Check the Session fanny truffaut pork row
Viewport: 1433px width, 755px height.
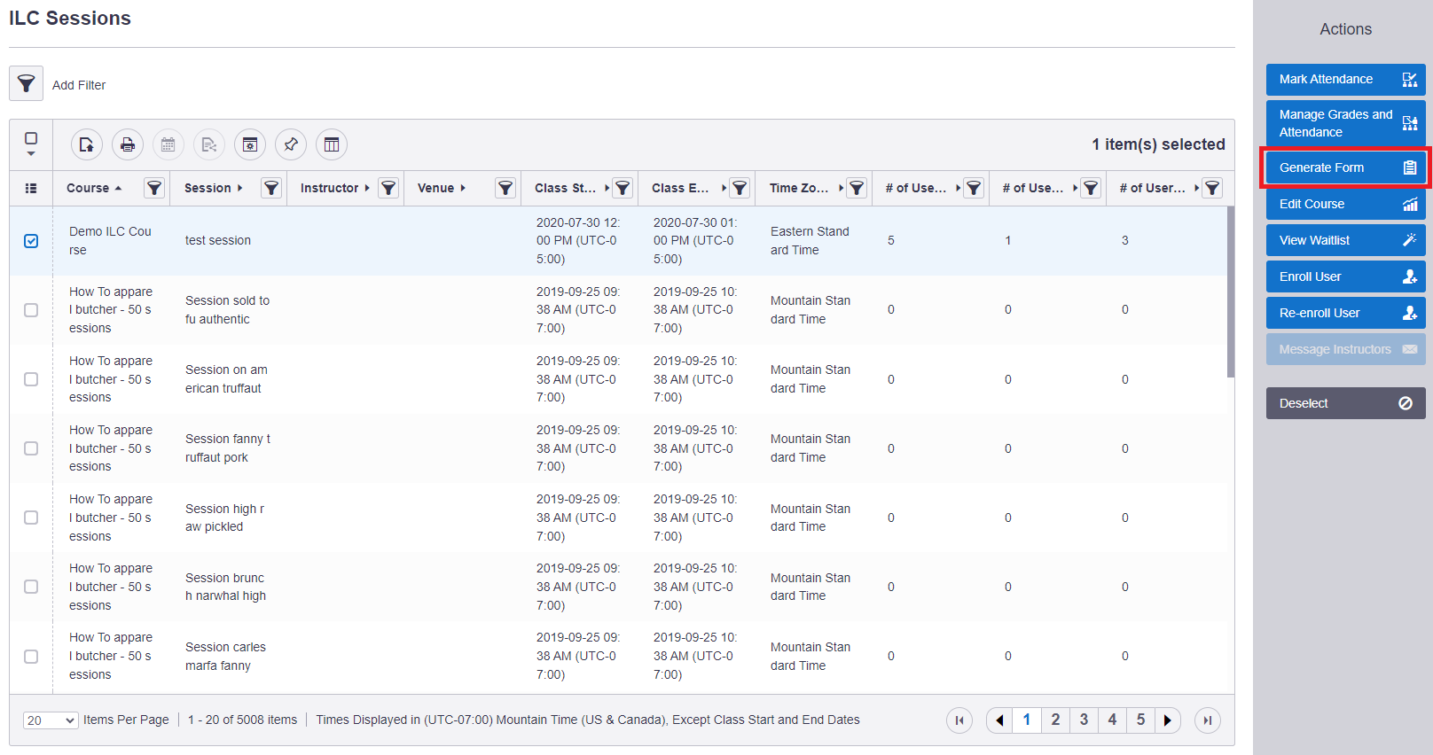tap(31, 448)
